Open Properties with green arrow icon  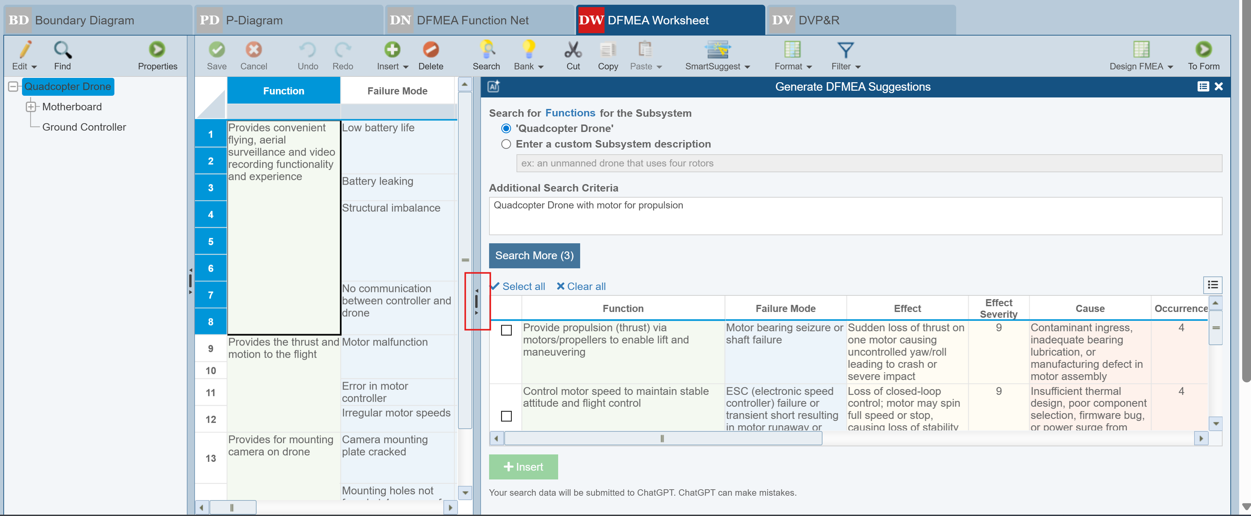(157, 50)
